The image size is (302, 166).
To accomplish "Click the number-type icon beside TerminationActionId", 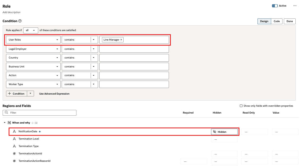I will tap(14, 153).
